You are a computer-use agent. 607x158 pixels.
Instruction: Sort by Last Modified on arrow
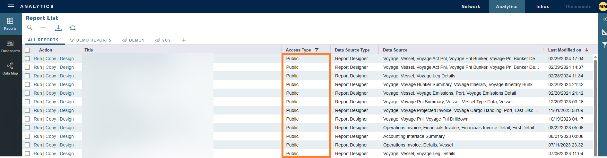tap(587, 50)
